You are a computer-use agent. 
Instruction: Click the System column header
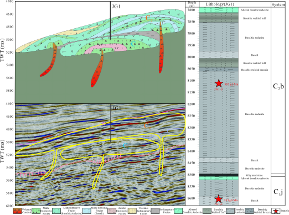[x=278, y=4]
